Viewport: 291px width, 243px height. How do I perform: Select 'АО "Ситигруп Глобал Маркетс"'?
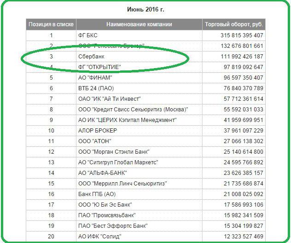118,162
